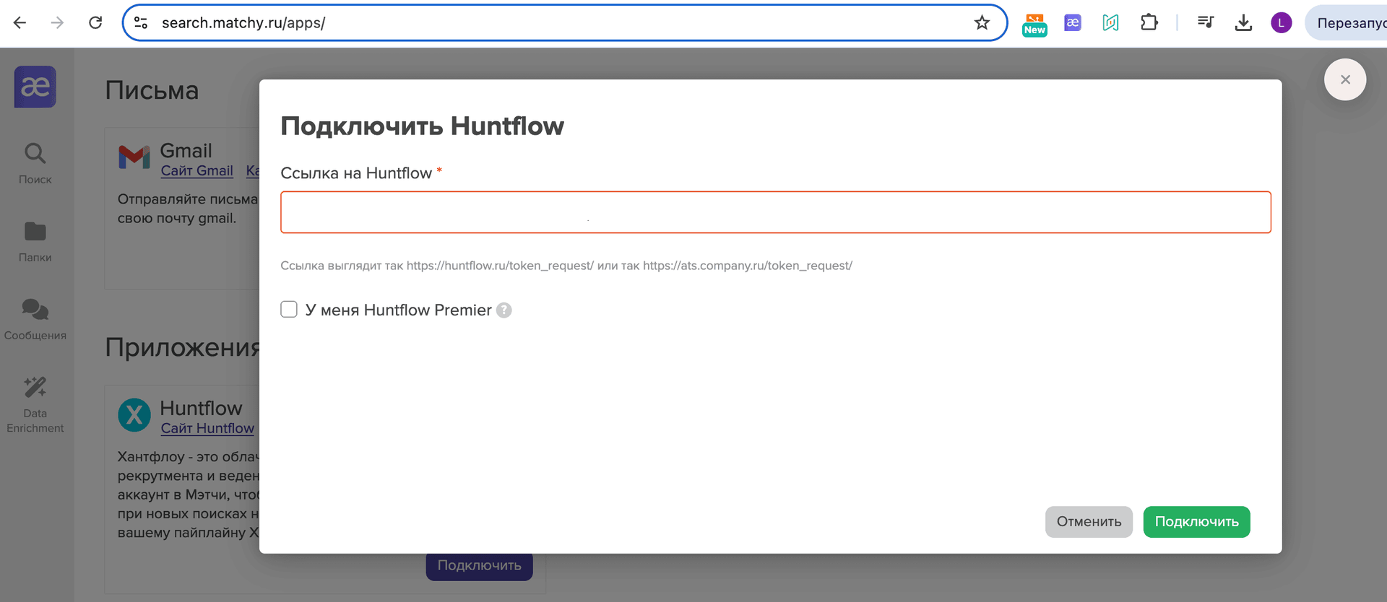Open the media controls icon in the toolbar
The height and width of the screenshot is (602, 1387).
[x=1205, y=23]
